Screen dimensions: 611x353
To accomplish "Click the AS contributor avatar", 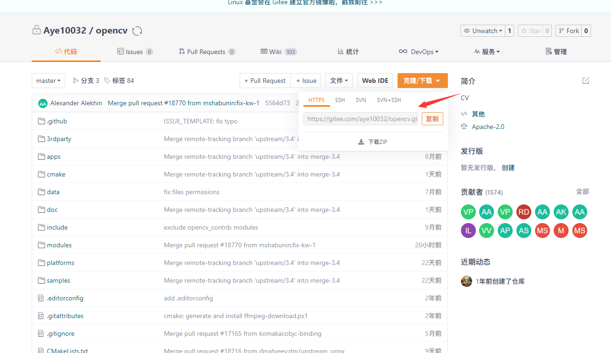I will (524, 231).
